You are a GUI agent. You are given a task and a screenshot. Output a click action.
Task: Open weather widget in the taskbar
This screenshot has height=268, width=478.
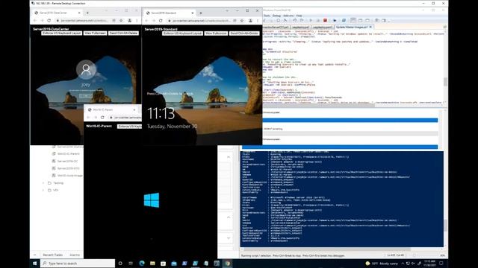(382, 263)
